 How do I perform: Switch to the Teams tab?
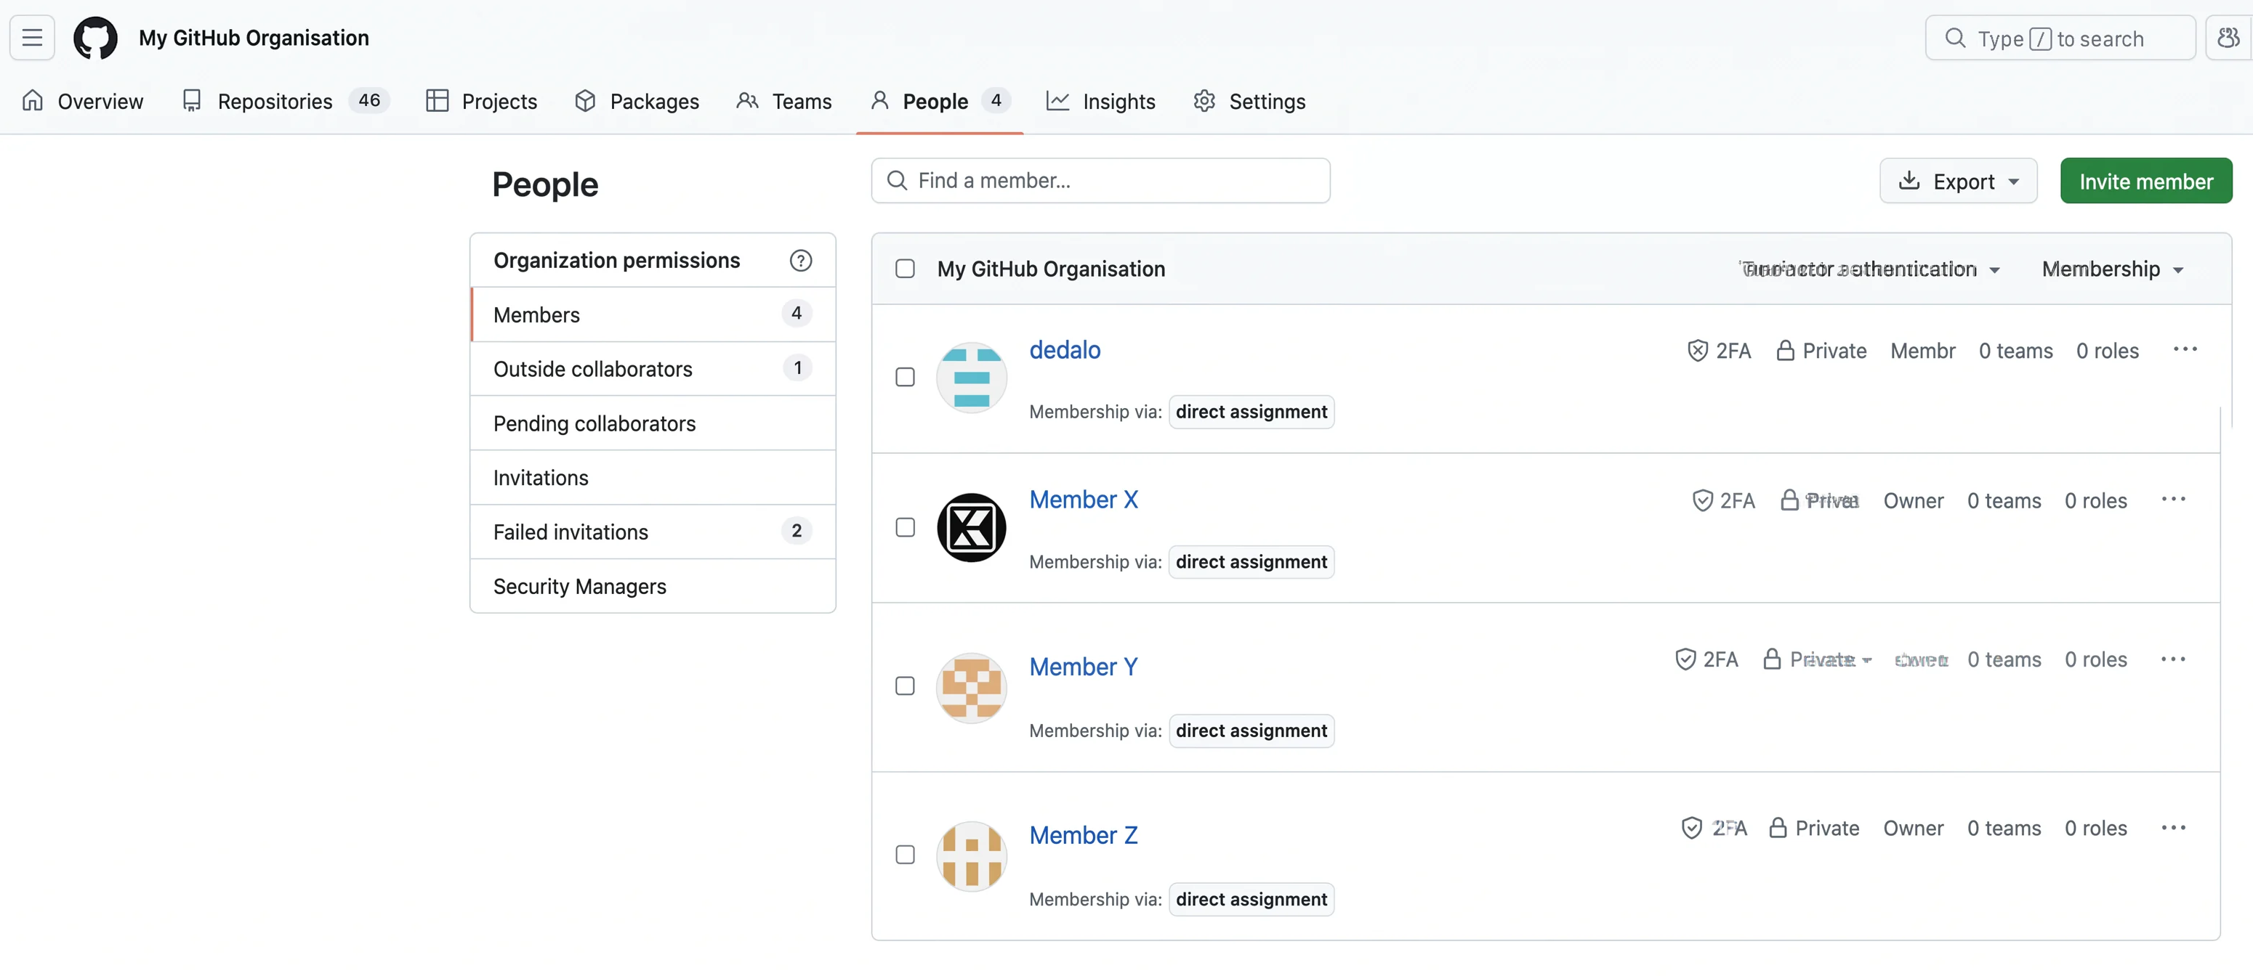784,102
